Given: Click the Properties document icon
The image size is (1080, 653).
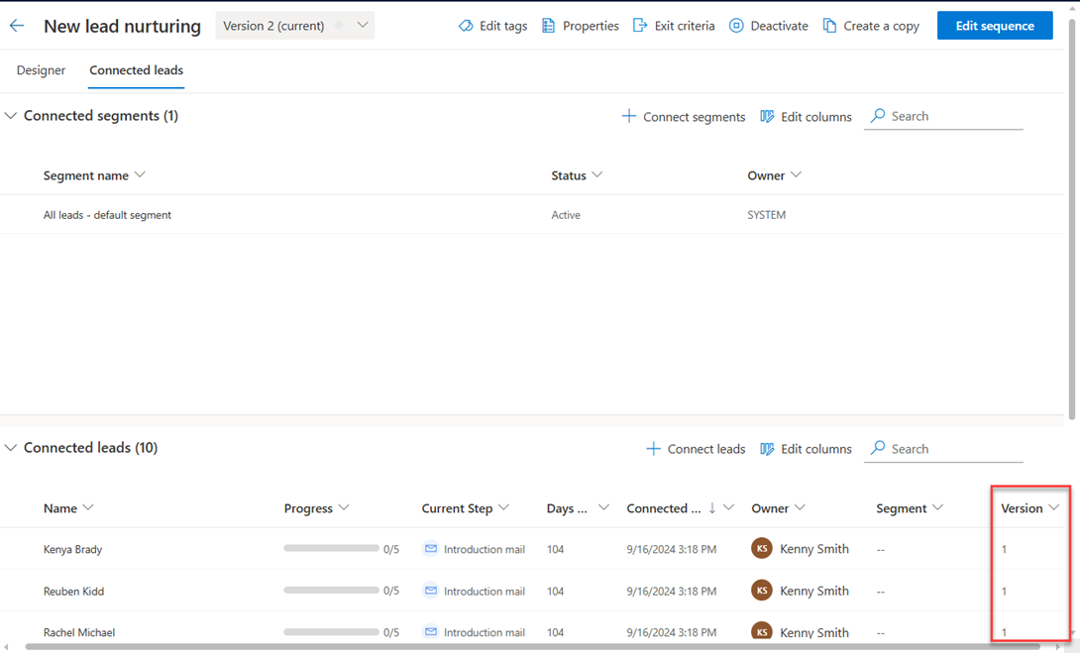Looking at the screenshot, I should coord(548,26).
